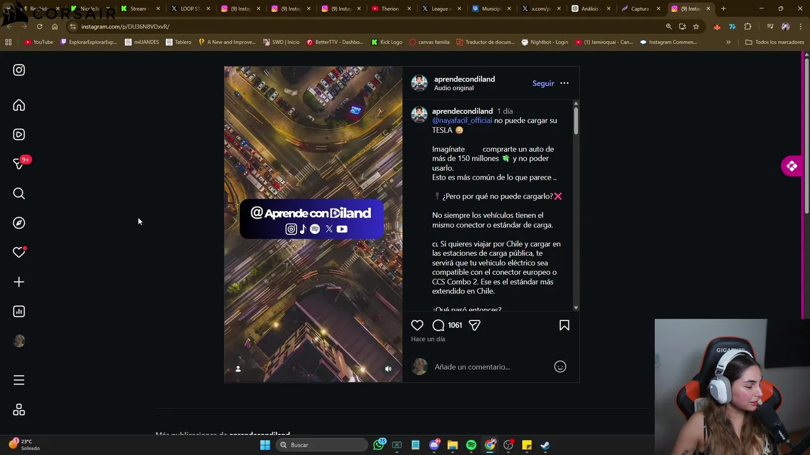Open the Chrome three-dot menu

click(801, 27)
